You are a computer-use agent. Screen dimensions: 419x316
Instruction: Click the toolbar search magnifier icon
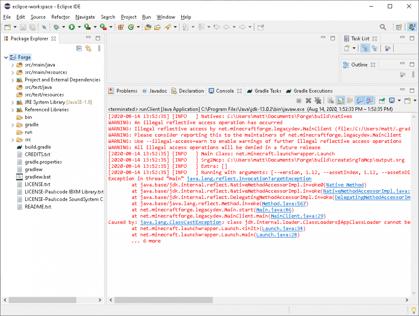pyautogui.click(x=383, y=27)
